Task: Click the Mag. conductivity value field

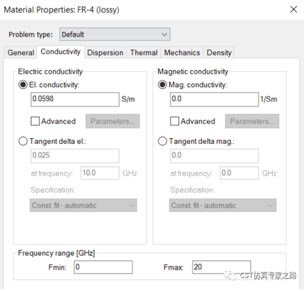Action: pyautogui.click(x=214, y=99)
